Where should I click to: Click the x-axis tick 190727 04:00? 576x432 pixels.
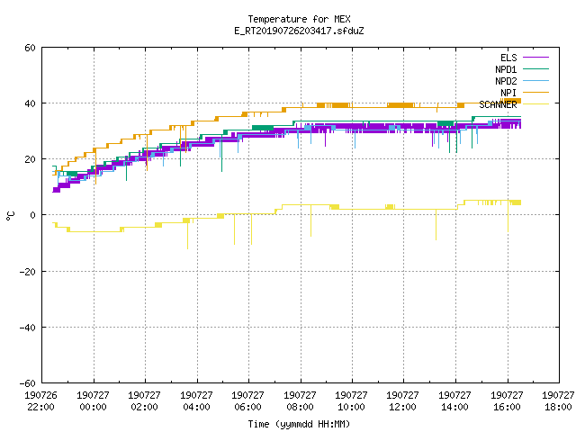[196, 401]
